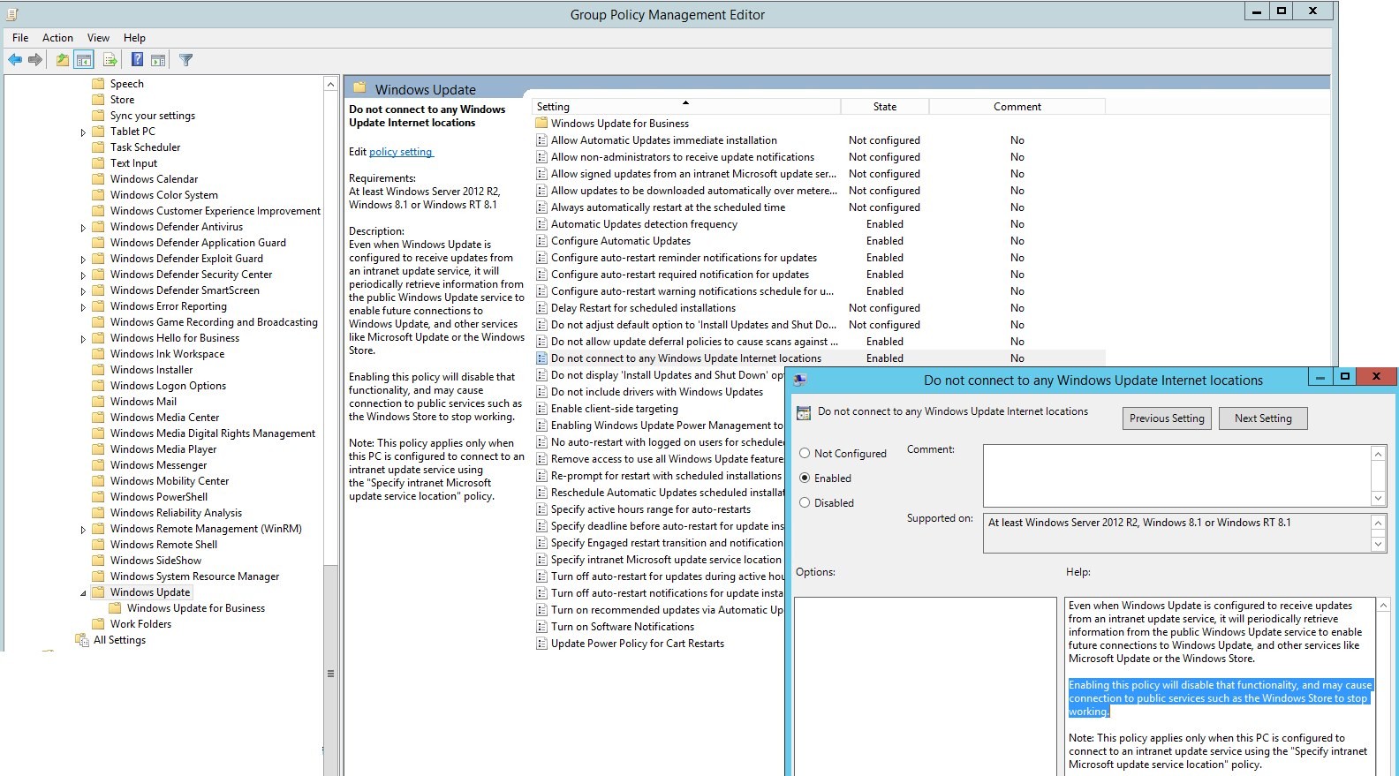Click the Edit policy setting link
The height and width of the screenshot is (776, 1399).
(401, 152)
